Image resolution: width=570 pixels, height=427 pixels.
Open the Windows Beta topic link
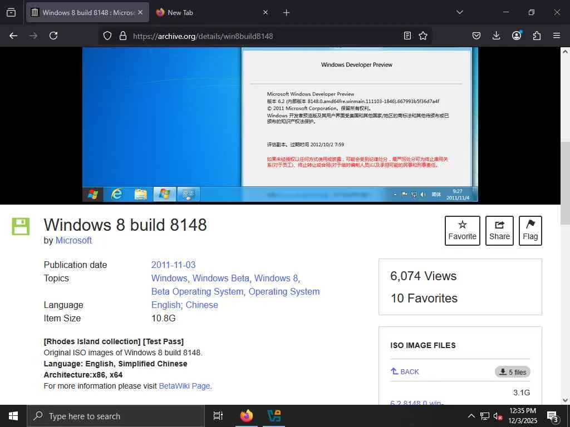pos(220,278)
